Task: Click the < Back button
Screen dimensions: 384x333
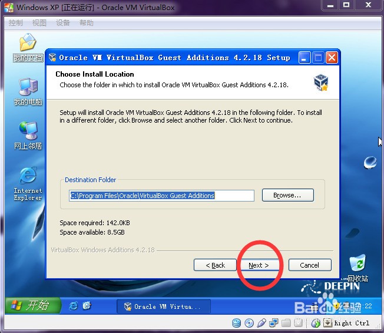Action: (215, 265)
